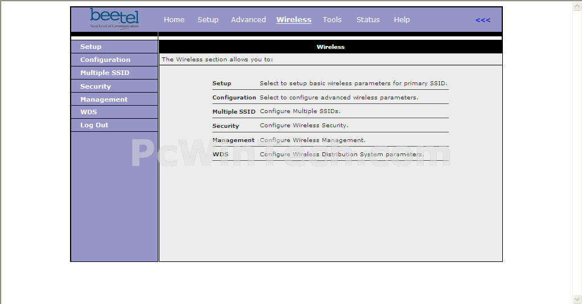Screen dimensions: 582x304
Task: Click 'Configure Wireless Distribution System parameters.' text
Action: point(342,155)
